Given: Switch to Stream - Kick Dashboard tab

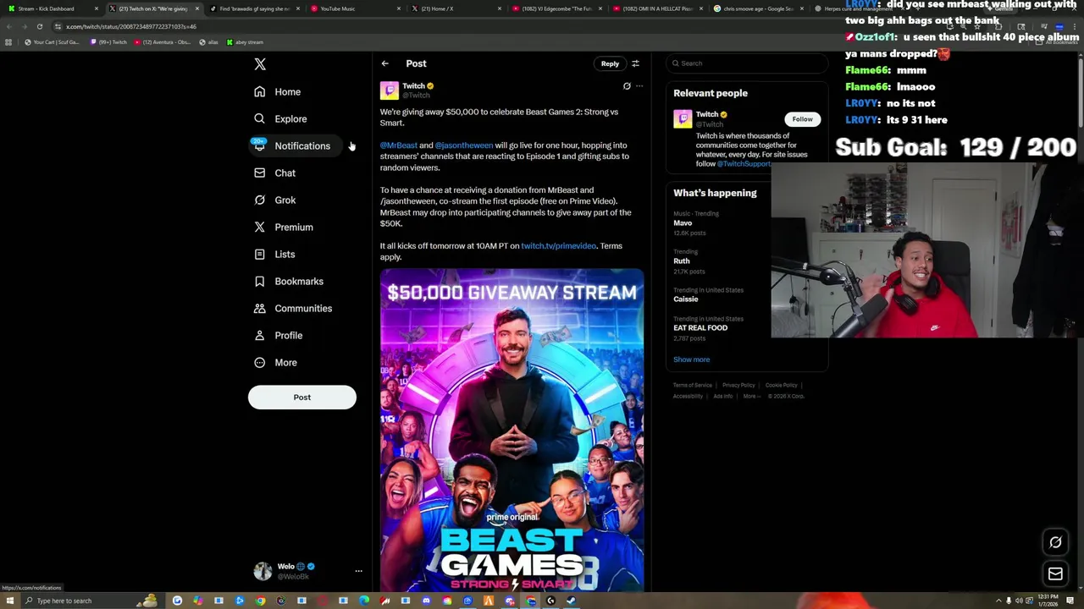Looking at the screenshot, I should 51,8.
